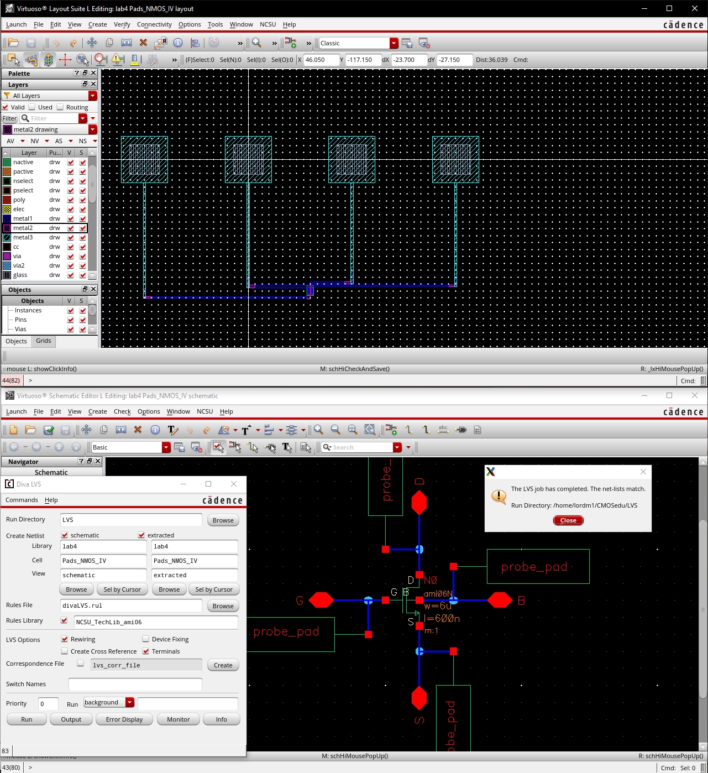Screen dimensions: 708x773
Task: Click the Move tool in layout toolbar
Action: (92, 43)
